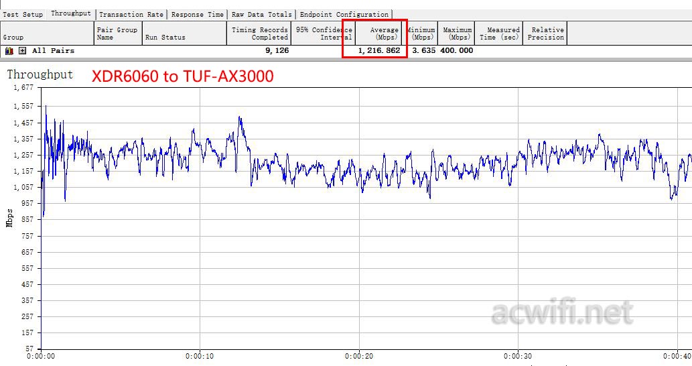Click the Average (Mbps) column header
Screen dimensions: 692x366
click(x=379, y=33)
